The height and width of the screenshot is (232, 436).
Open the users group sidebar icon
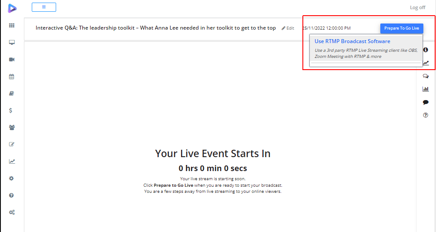coord(12,128)
